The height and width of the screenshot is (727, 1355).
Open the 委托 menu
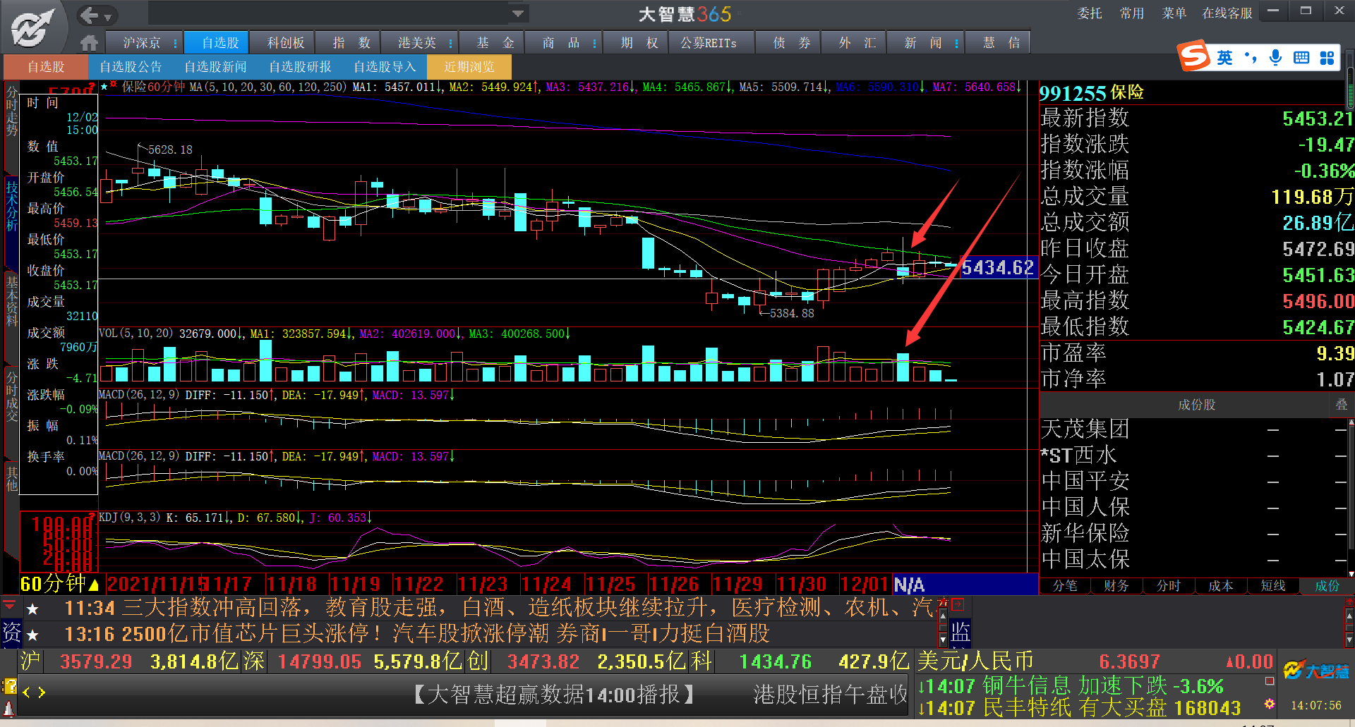pos(1090,13)
